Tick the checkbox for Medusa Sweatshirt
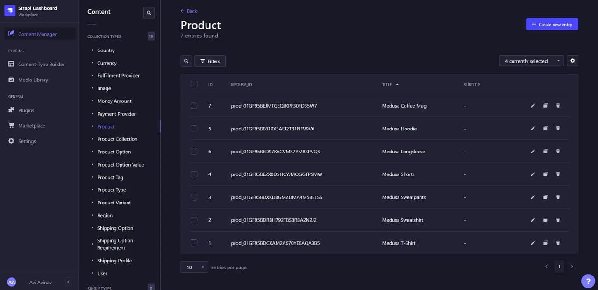Screen dimensions: 598x290 (x=194, y=220)
